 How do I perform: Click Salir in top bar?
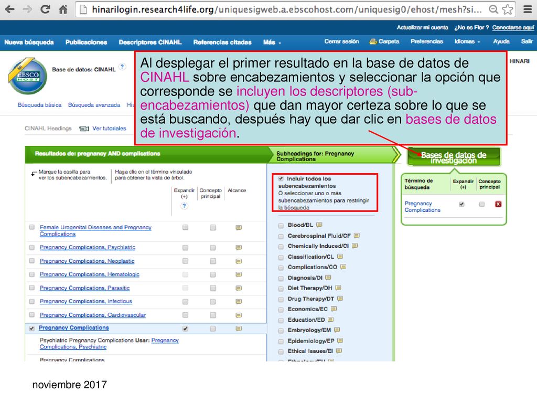527,41
